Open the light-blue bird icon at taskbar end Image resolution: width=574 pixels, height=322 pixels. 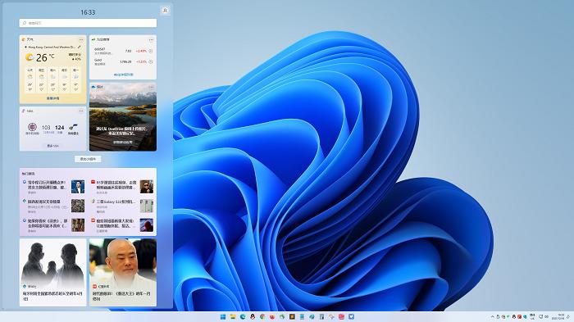tap(352, 316)
